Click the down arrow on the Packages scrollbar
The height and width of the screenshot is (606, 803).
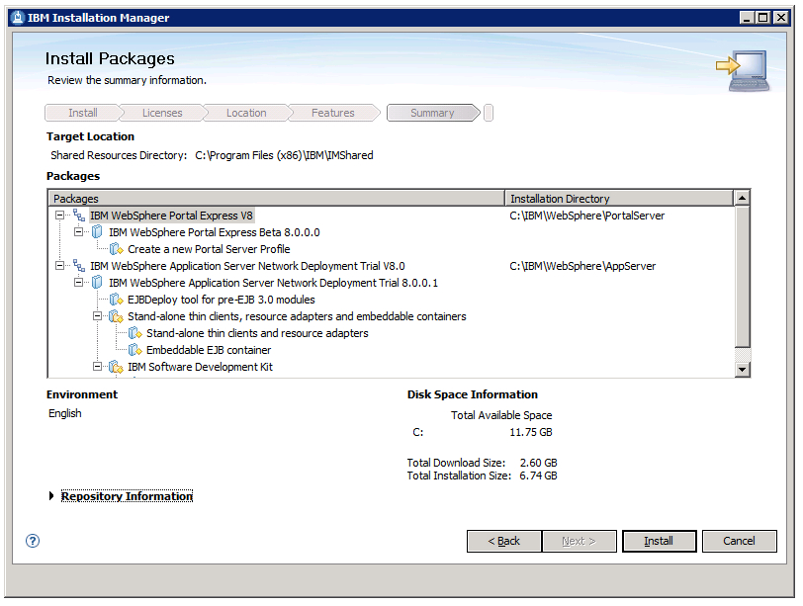click(x=744, y=369)
